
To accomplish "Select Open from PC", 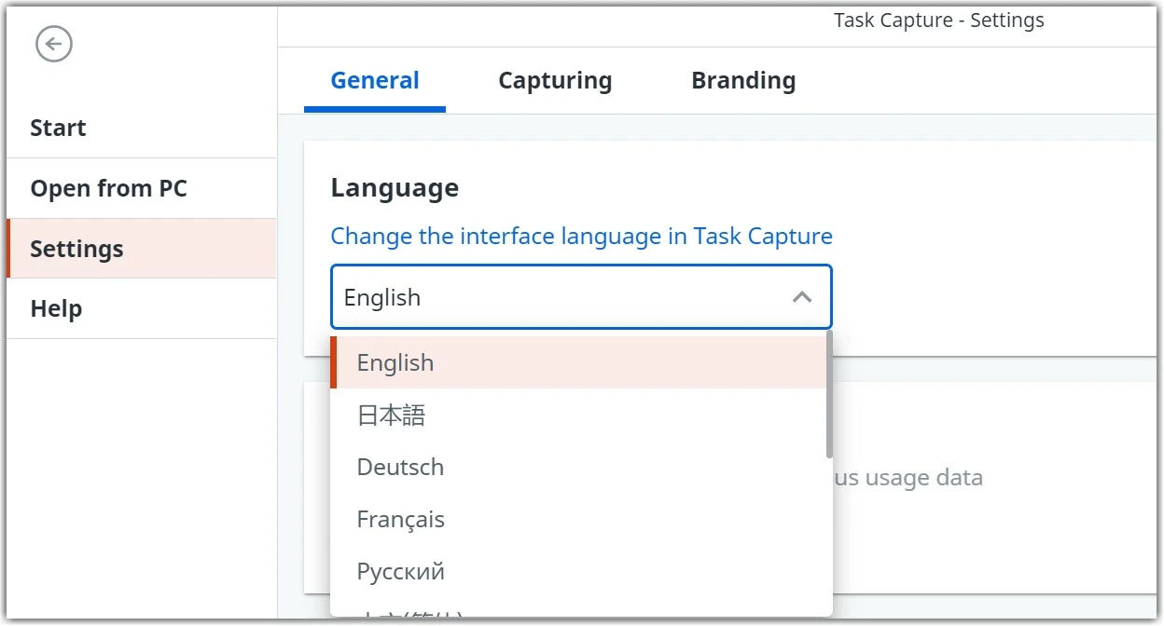I will click(141, 188).
